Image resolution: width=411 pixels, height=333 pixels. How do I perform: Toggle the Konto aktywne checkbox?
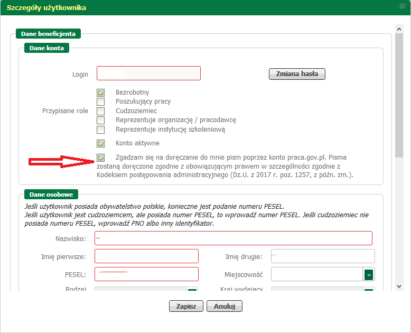(x=101, y=143)
